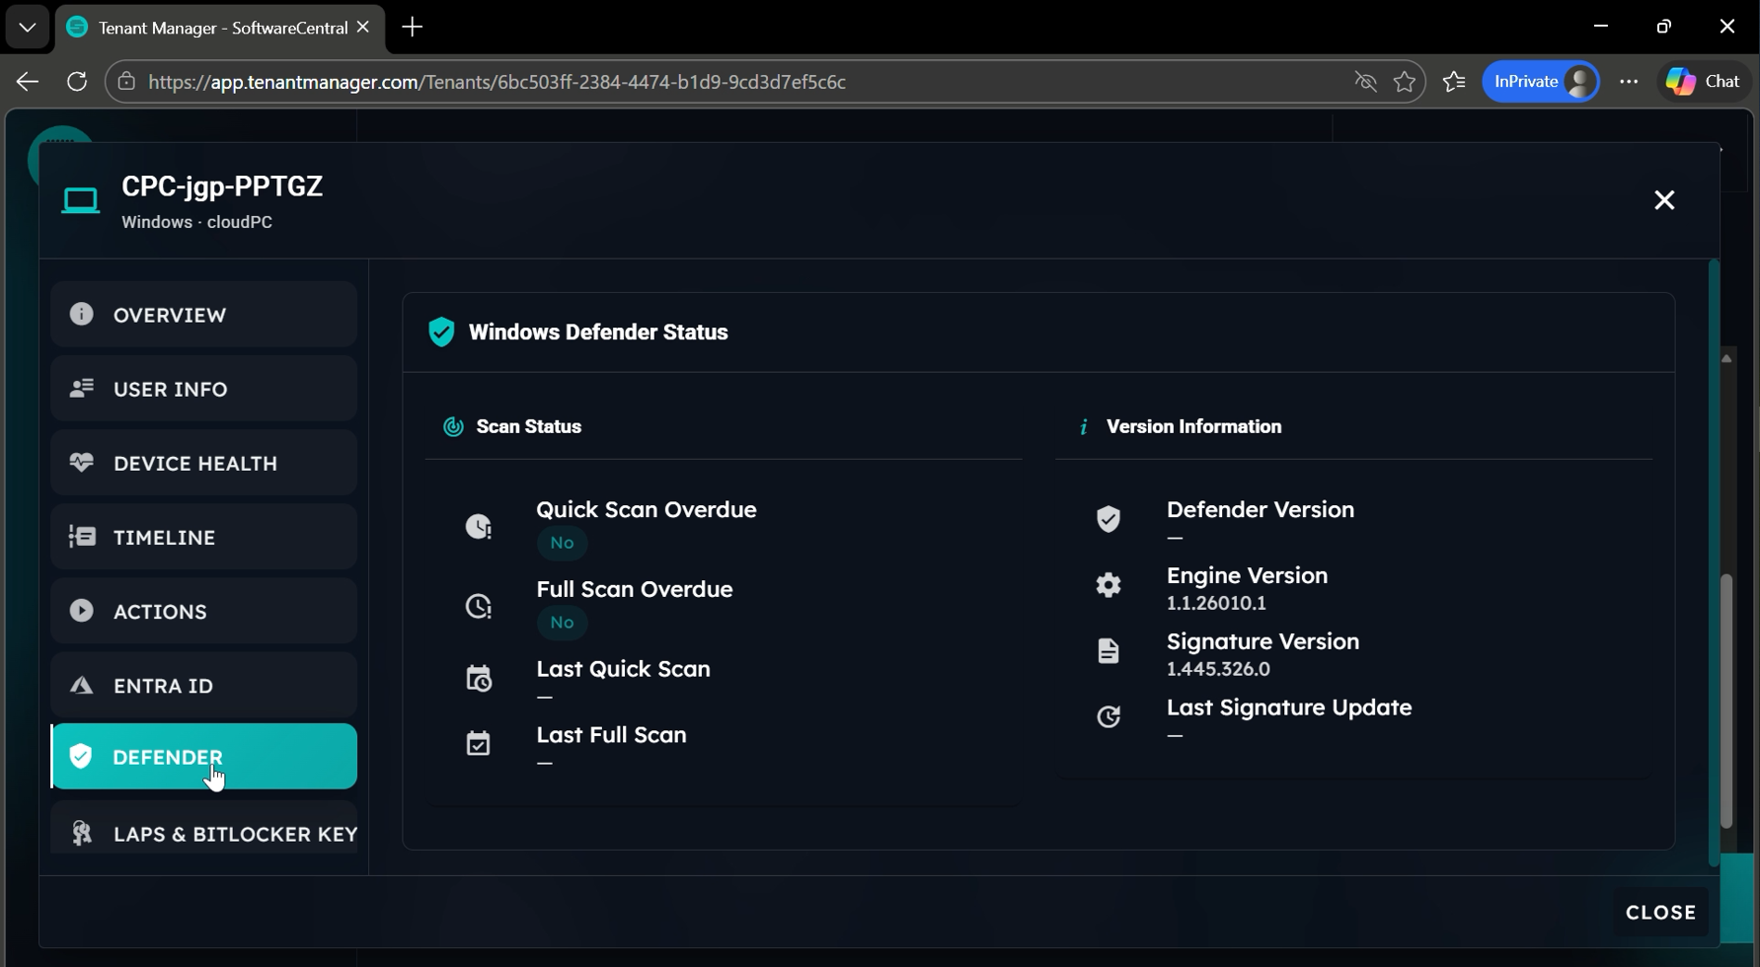Close the device dialog with X
Viewport: 1760px width, 967px height.
pyautogui.click(x=1664, y=200)
